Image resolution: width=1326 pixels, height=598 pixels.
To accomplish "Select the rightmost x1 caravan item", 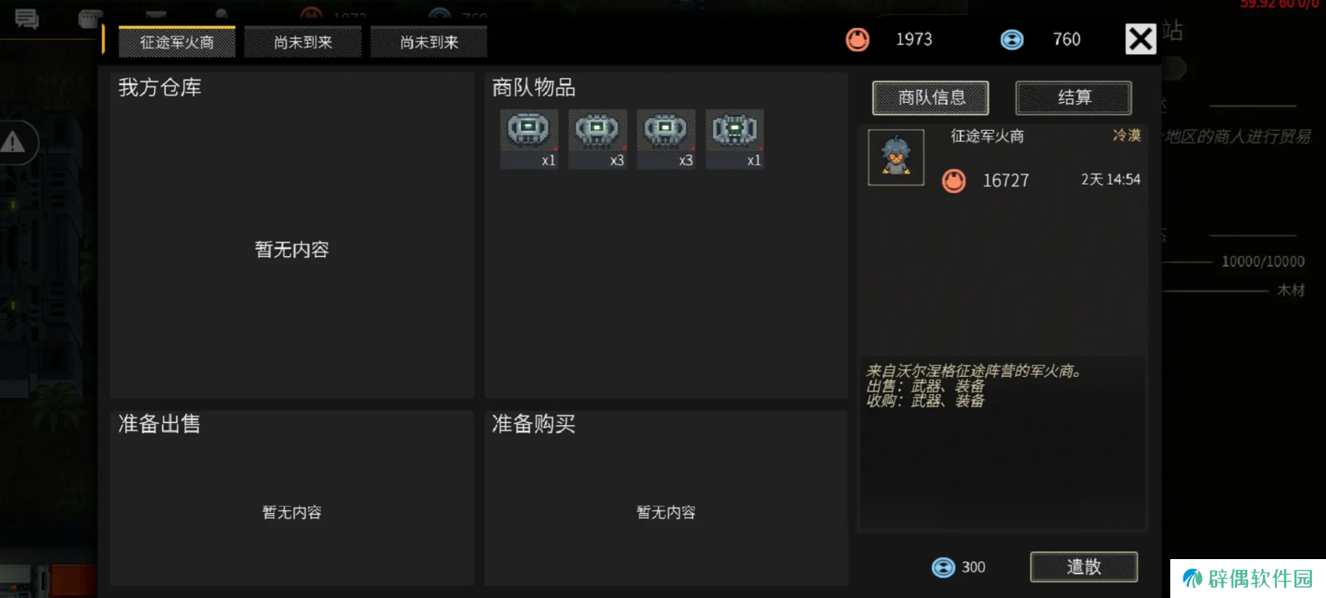I will [734, 139].
